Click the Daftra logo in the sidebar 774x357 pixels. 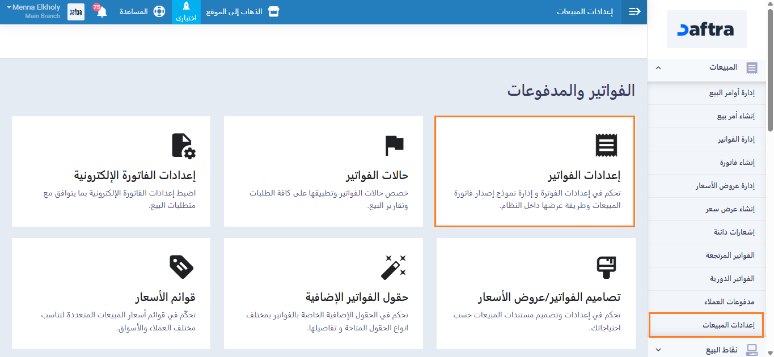(x=707, y=29)
